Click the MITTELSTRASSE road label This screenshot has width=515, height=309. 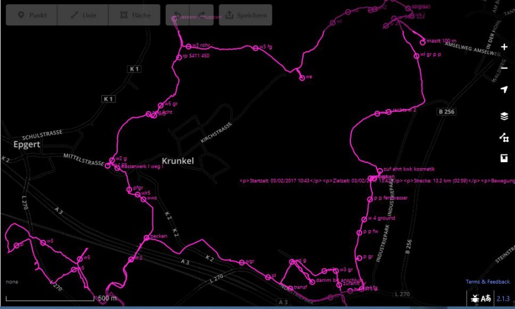pos(83,160)
